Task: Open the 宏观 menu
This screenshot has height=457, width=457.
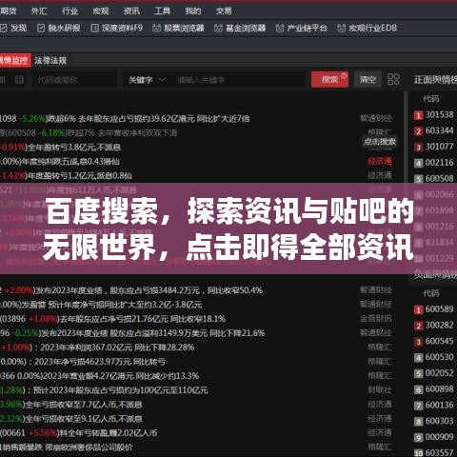Action: [x=101, y=11]
